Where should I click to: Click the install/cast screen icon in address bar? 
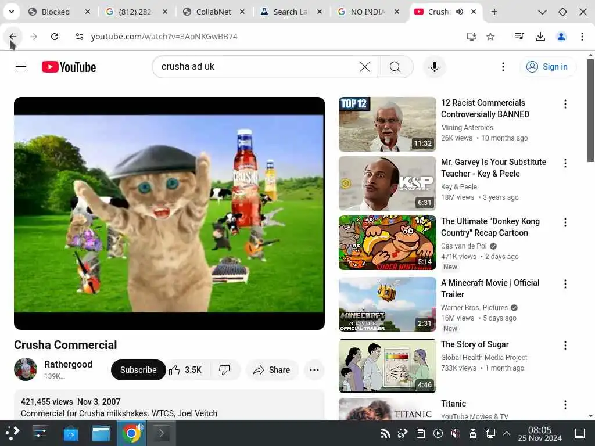pos(471,37)
